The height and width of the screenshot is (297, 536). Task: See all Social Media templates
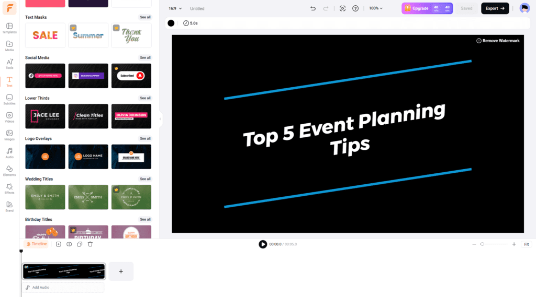(x=145, y=57)
